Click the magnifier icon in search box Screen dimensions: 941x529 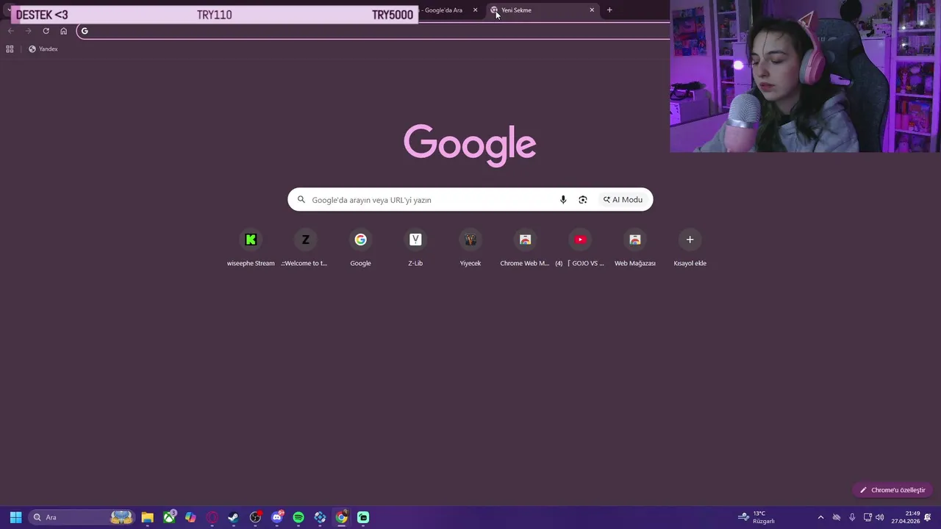[301, 200]
